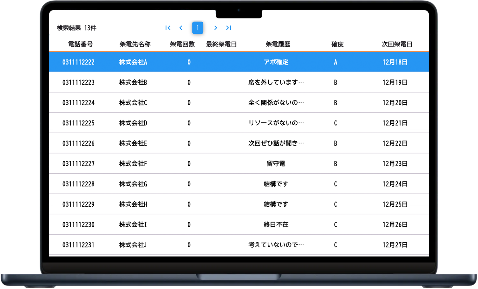This screenshot has height=289, width=478.
Task: Select phone number 0311112225
Action: point(78,123)
